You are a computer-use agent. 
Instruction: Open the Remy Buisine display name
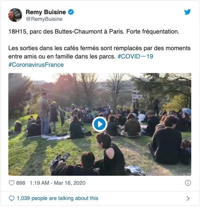(46, 12)
